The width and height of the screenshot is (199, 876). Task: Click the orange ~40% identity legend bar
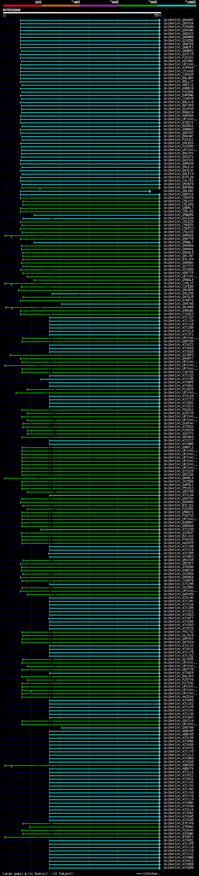[x=61, y=6]
